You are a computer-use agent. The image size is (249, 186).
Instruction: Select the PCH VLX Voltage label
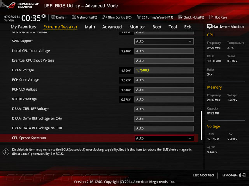(25, 90)
